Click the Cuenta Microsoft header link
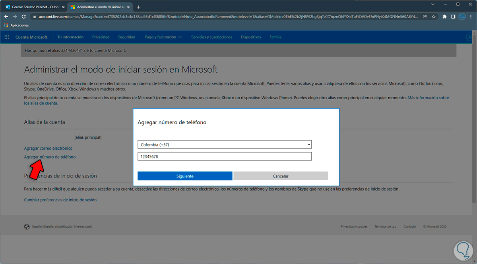The image size is (477, 264). (x=31, y=37)
